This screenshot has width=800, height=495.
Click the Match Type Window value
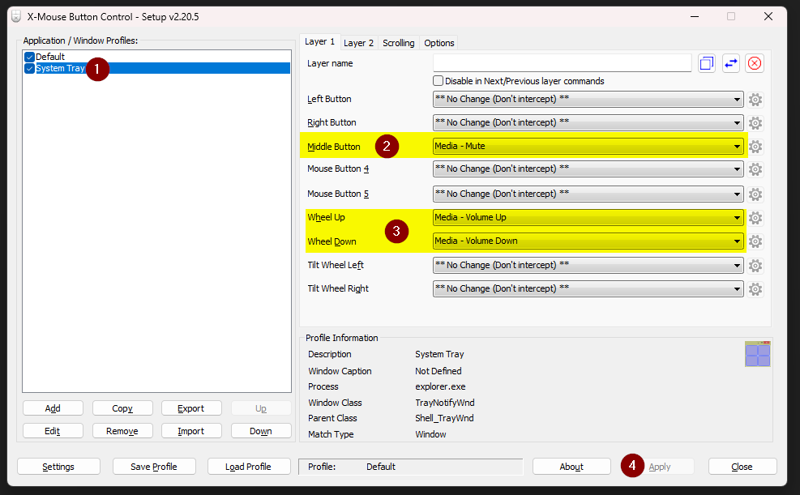tap(430, 434)
